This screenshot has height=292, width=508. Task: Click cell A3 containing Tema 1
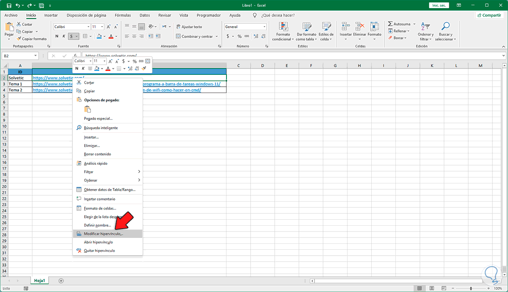coord(20,84)
